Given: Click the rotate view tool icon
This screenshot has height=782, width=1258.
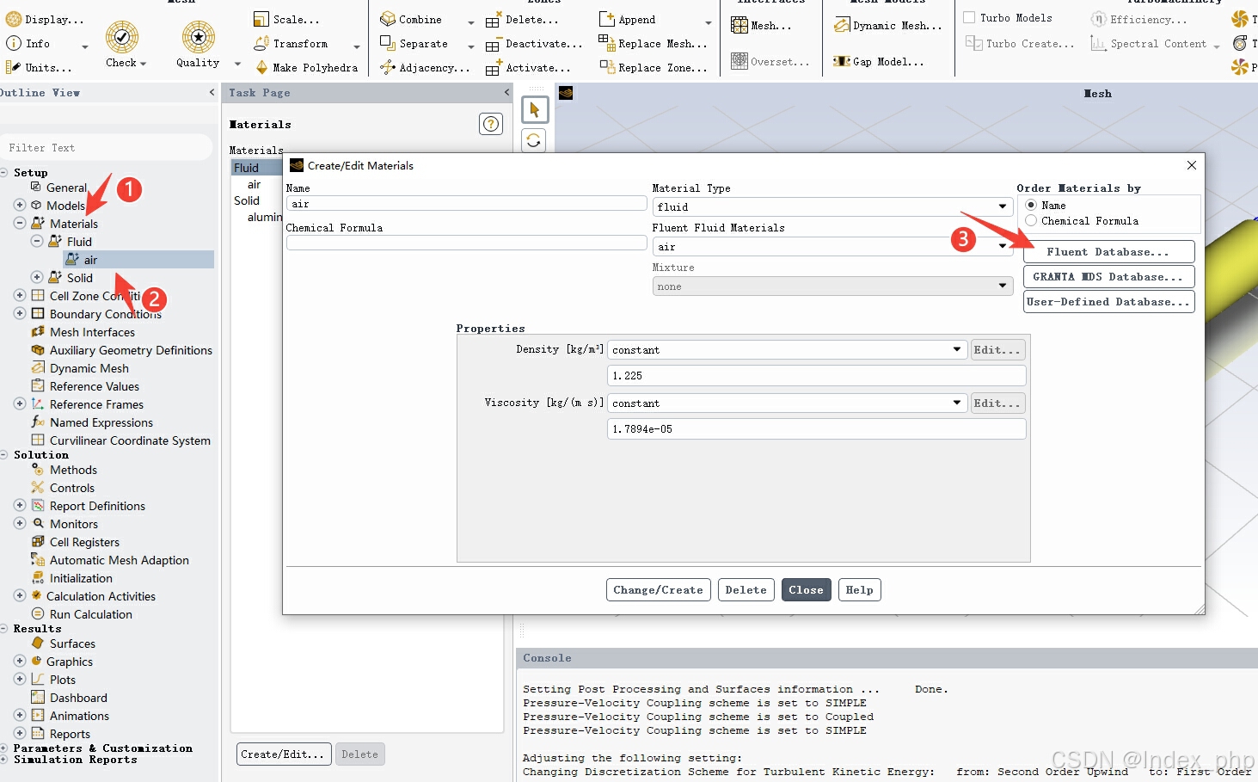Looking at the screenshot, I should coord(534,140).
